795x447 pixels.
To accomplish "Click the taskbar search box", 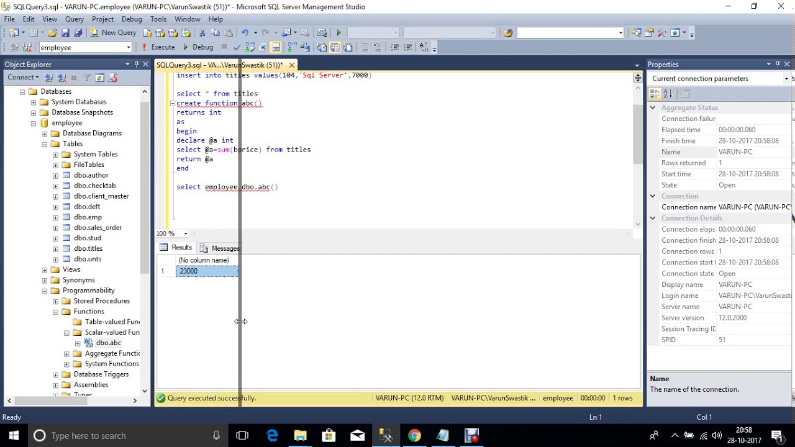I will (x=127, y=435).
